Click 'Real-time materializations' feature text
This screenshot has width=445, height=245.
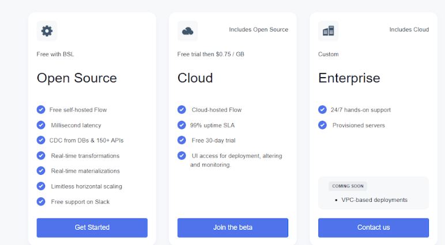[85, 171]
